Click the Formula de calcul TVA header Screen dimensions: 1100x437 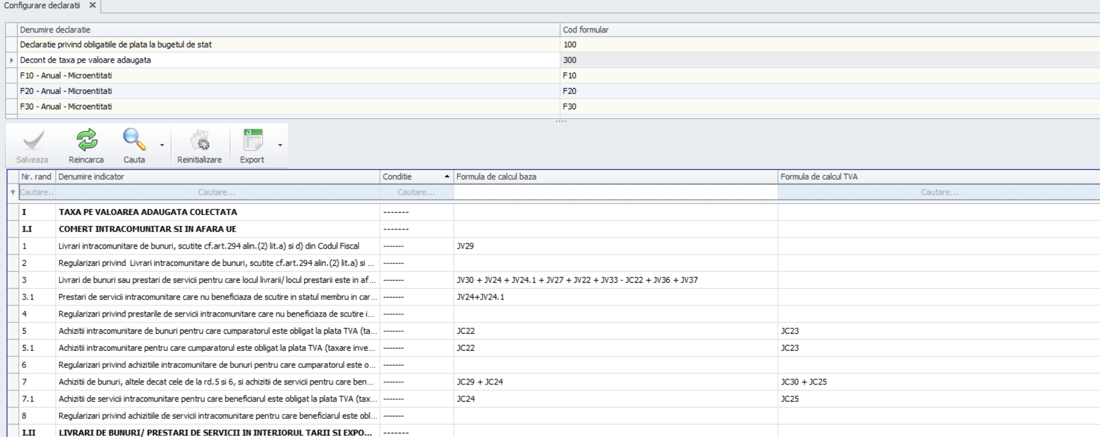pos(938,177)
